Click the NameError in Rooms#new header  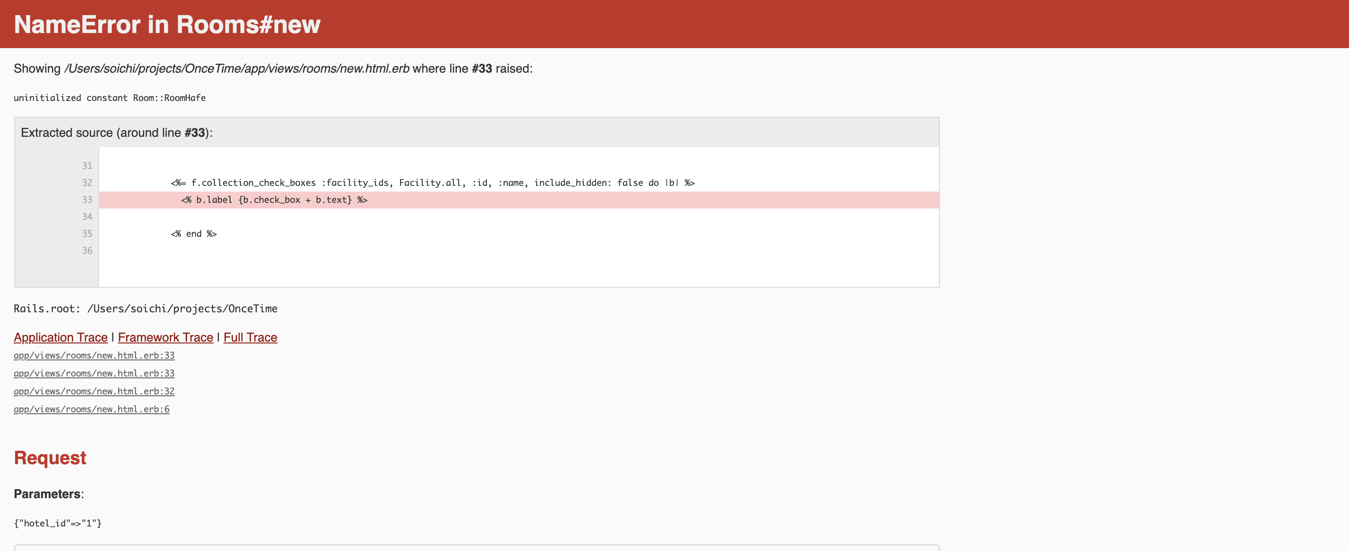click(167, 23)
